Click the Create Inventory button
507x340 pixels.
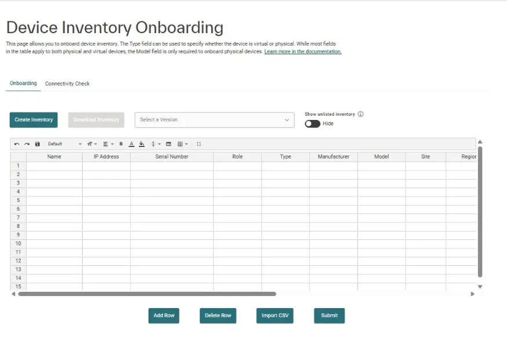[34, 120]
